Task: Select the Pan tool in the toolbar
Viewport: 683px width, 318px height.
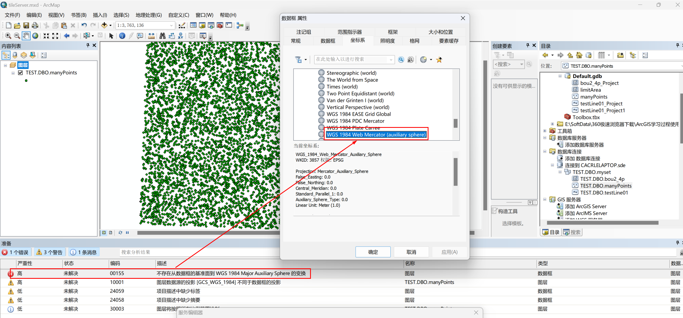Action: (x=26, y=35)
